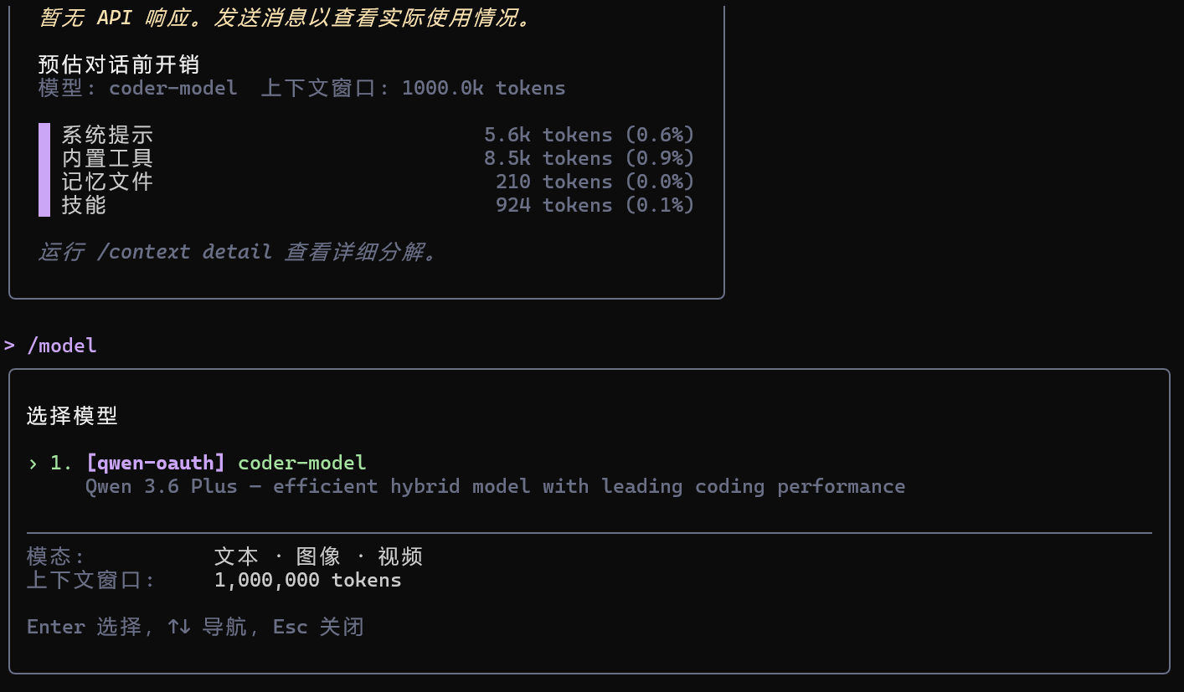This screenshot has height=692, width=1184.
Task: Click the 1,000,000 tokens context window value
Action: point(307,580)
